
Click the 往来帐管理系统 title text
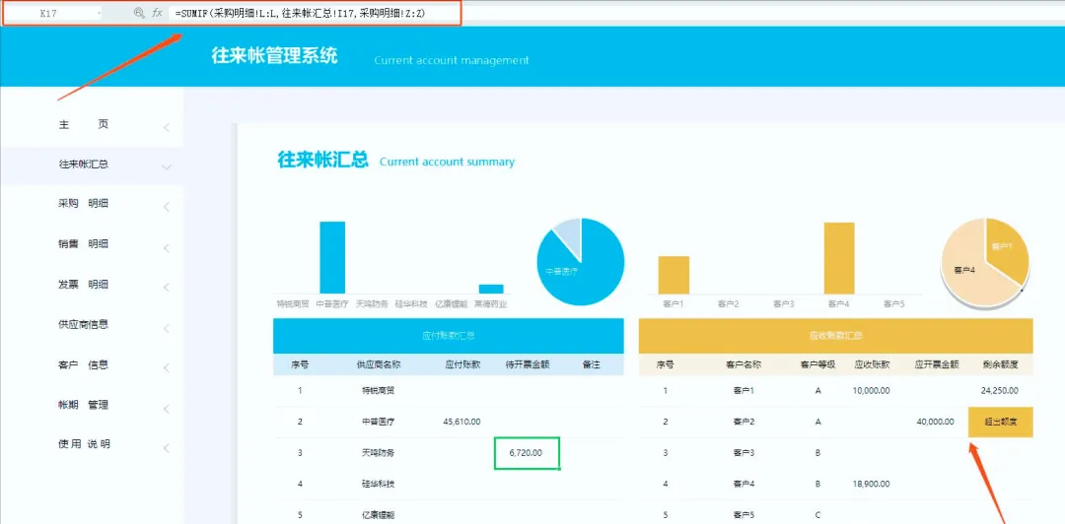click(274, 56)
